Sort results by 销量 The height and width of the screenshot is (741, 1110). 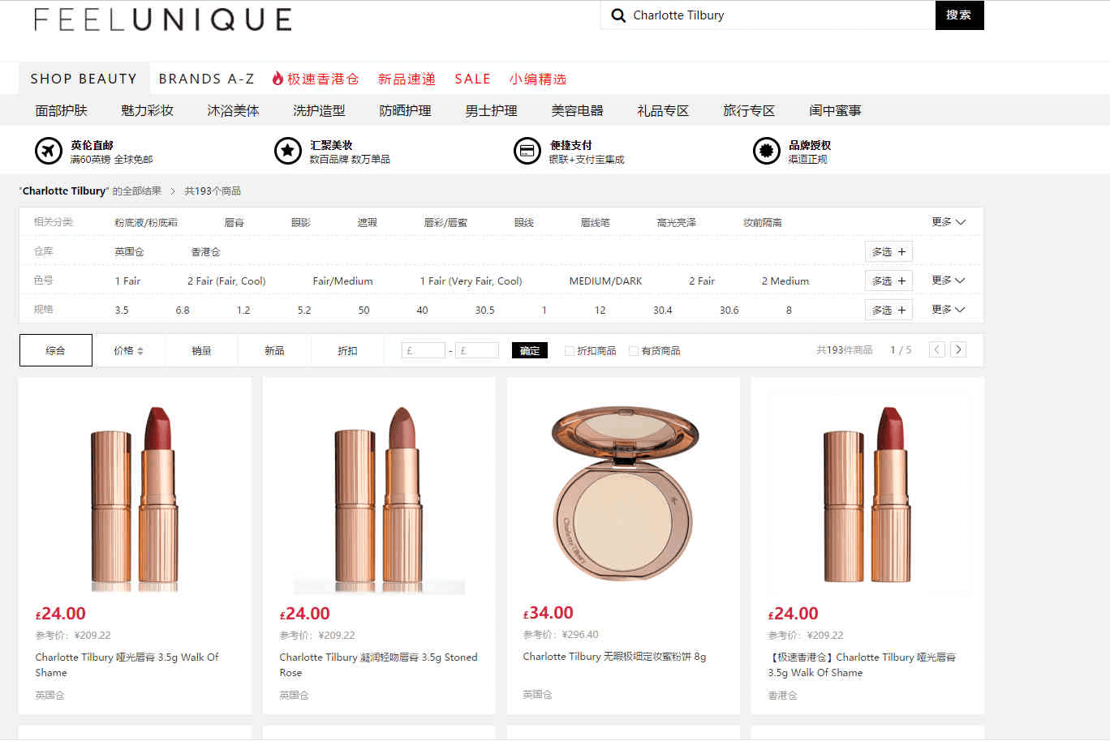click(201, 351)
